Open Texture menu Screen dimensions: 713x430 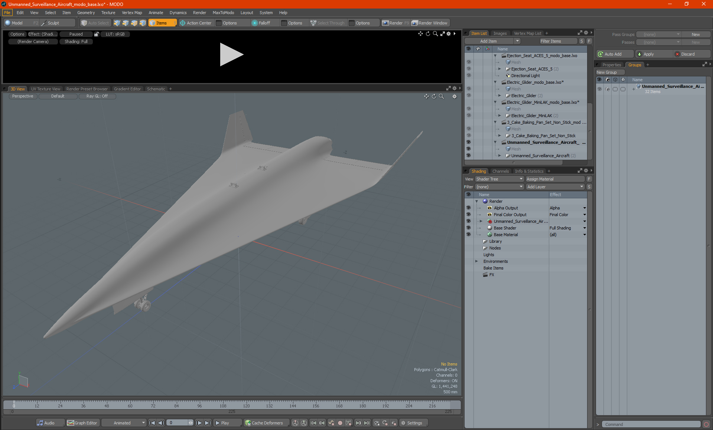tap(108, 13)
